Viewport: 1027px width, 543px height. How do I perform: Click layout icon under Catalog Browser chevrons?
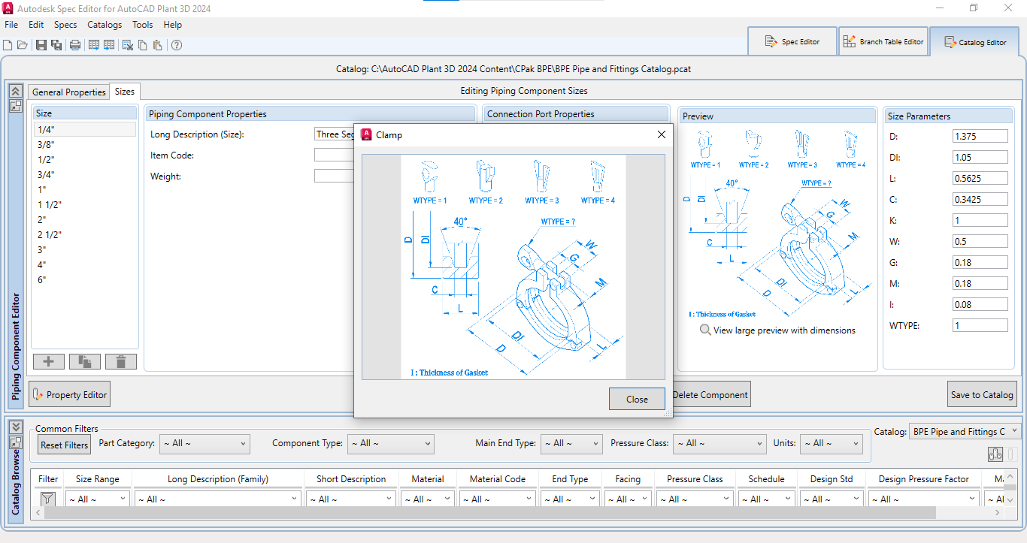point(15,442)
